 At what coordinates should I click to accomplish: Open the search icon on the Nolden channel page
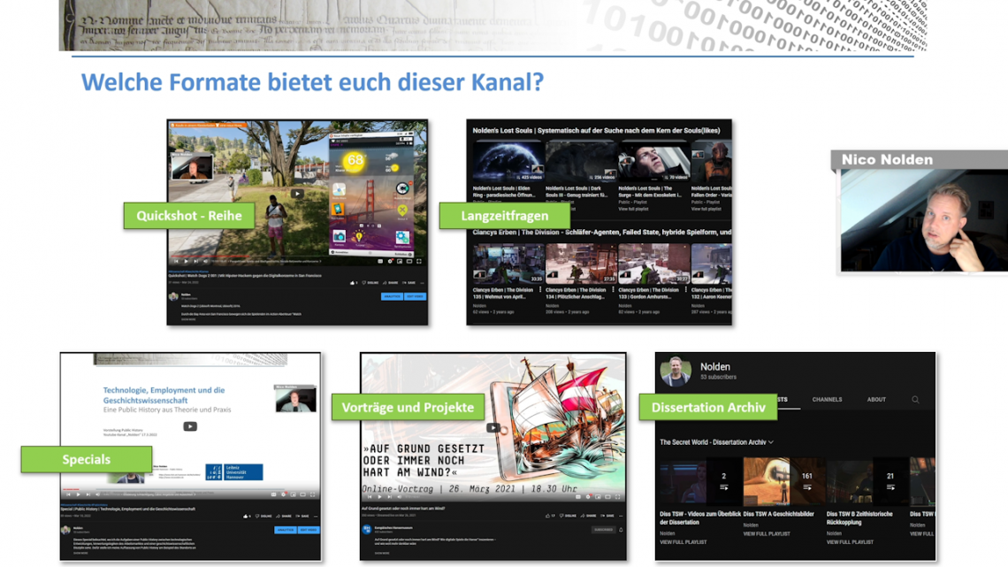tap(915, 400)
